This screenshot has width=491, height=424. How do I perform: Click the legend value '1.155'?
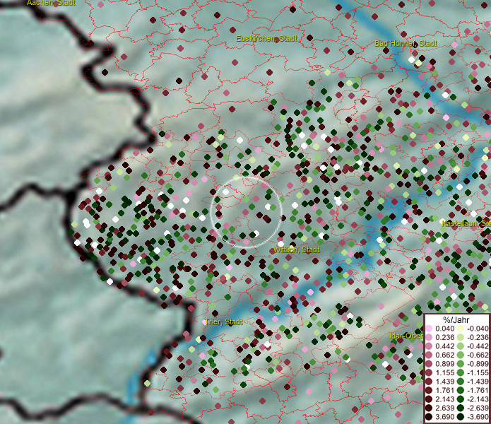coord(444,372)
